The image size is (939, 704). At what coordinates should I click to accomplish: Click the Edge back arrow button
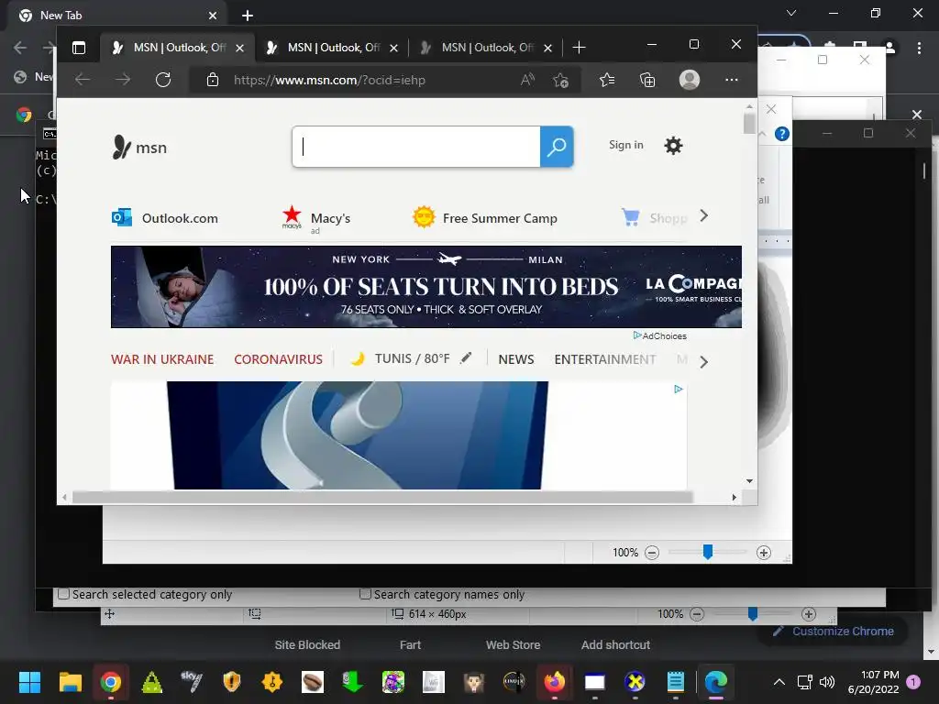click(82, 80)
